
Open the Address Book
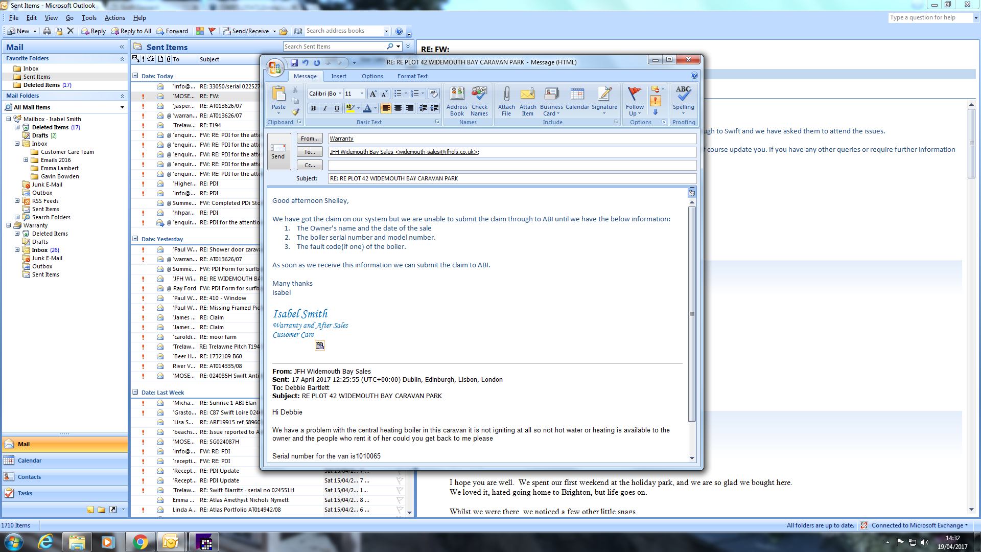click(x=457, y=95)
